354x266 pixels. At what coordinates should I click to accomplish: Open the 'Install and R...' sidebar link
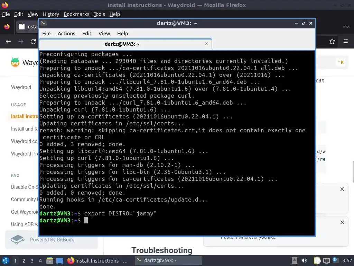[25, 129]
